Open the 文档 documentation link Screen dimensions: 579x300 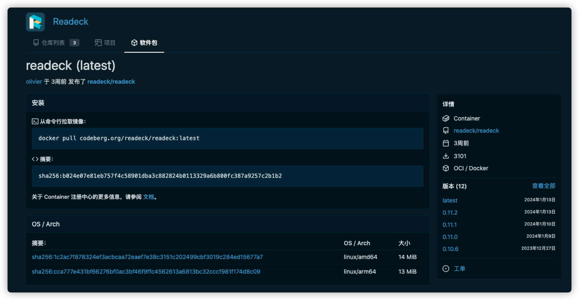point(149,197)
